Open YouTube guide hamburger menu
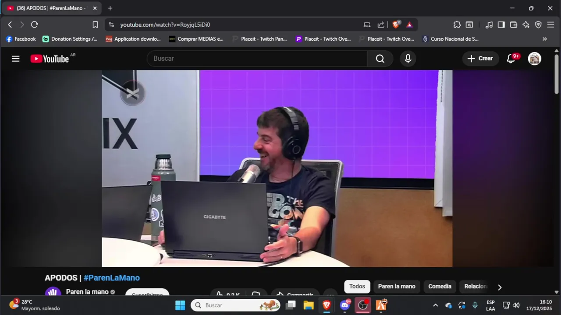This screenshot has width=561, height=315. pyautogui.click(x=16, y=59)
